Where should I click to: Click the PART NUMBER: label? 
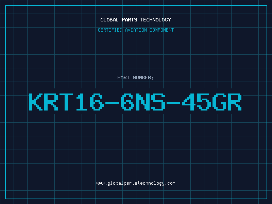click(136, 78)
